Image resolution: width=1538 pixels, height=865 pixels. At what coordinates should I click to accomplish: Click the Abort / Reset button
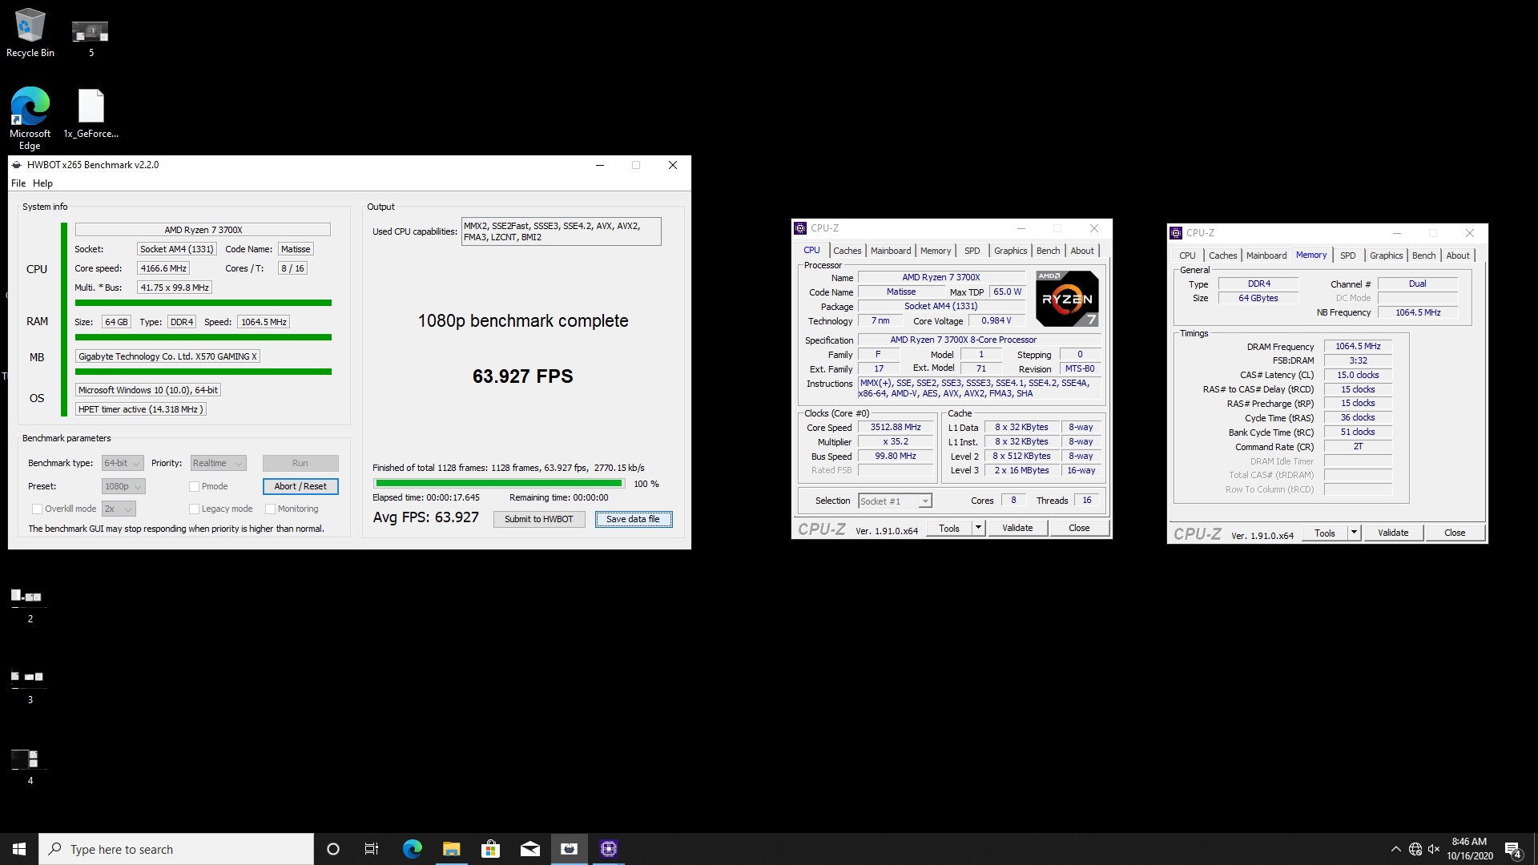click(300, 486)
